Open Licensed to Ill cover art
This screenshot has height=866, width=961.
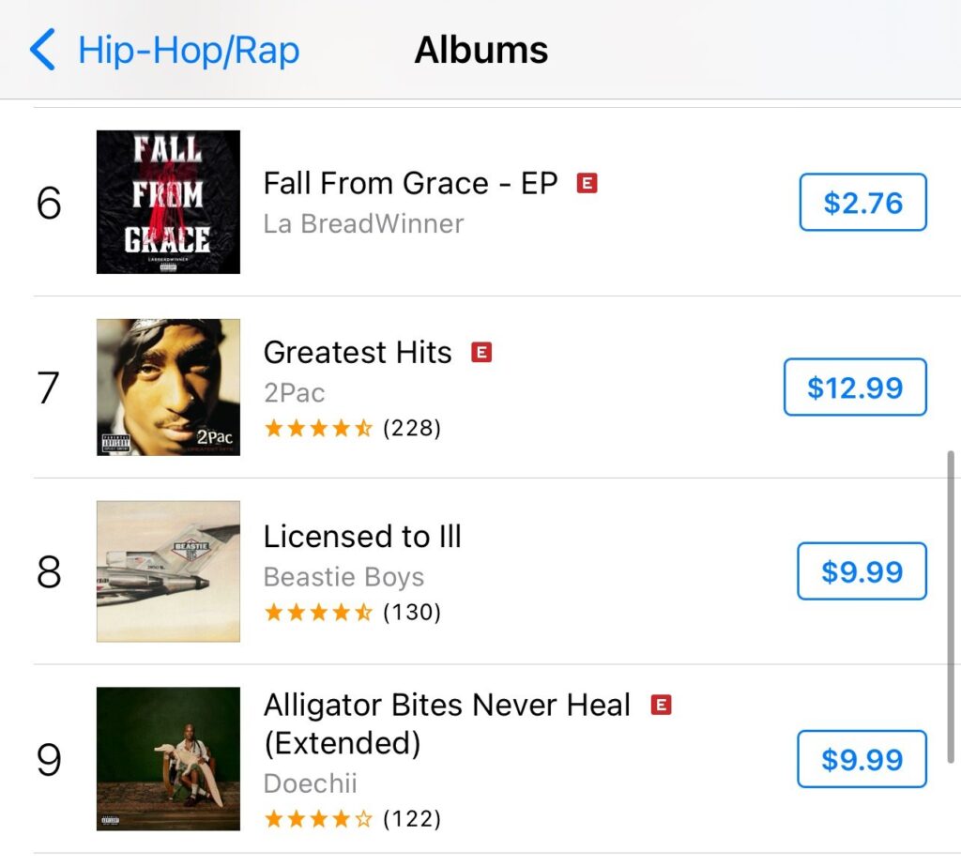[x=169, y=571]
